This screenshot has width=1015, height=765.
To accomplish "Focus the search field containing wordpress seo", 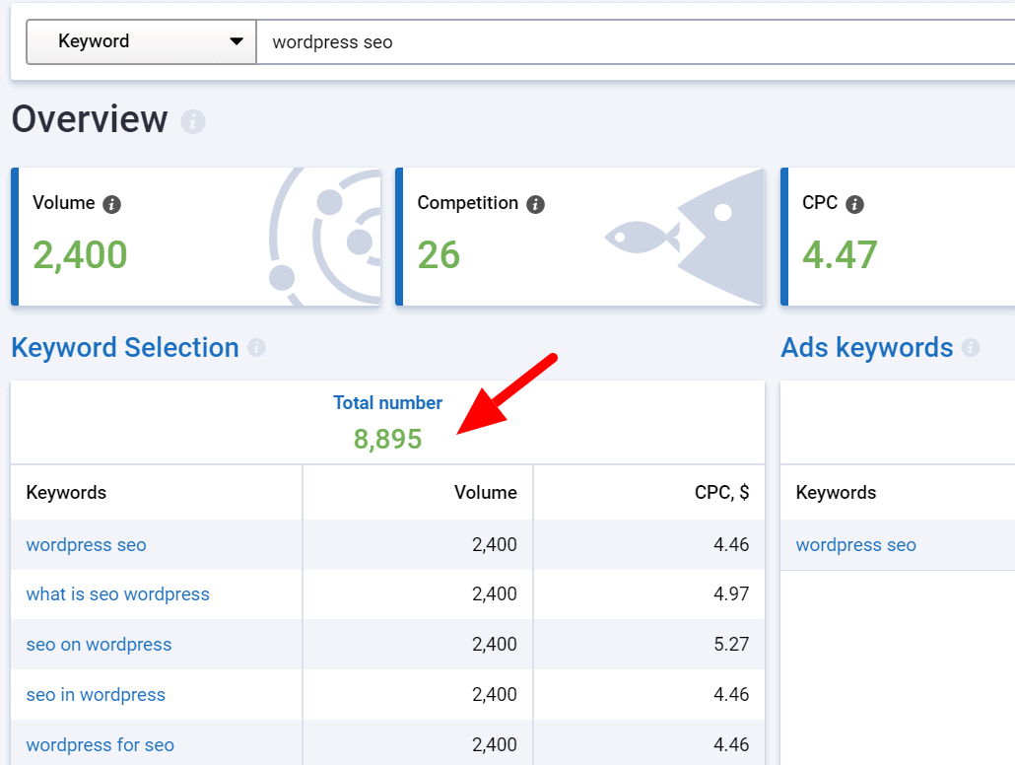I will click(x=636, y=42).
